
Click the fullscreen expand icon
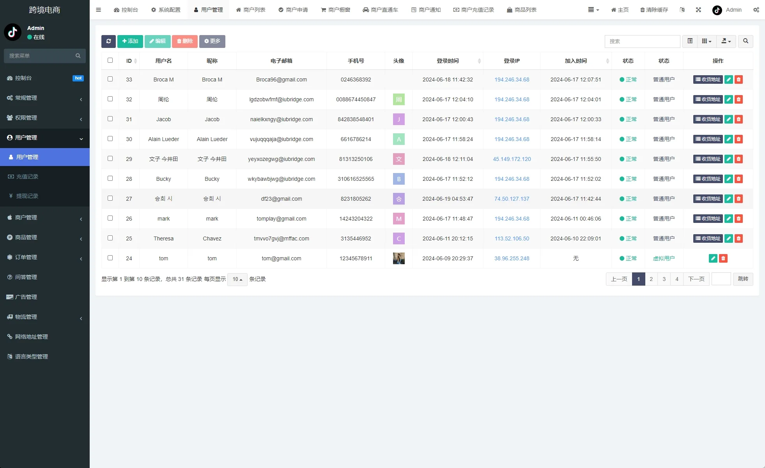(698, 10)
